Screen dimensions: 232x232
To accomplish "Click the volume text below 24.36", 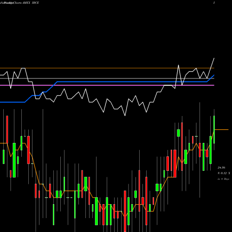I will pyautogui.click(x=224, y=173).
